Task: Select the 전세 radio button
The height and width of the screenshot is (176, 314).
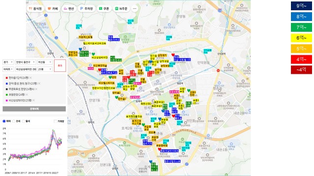Action: (14, 121)
